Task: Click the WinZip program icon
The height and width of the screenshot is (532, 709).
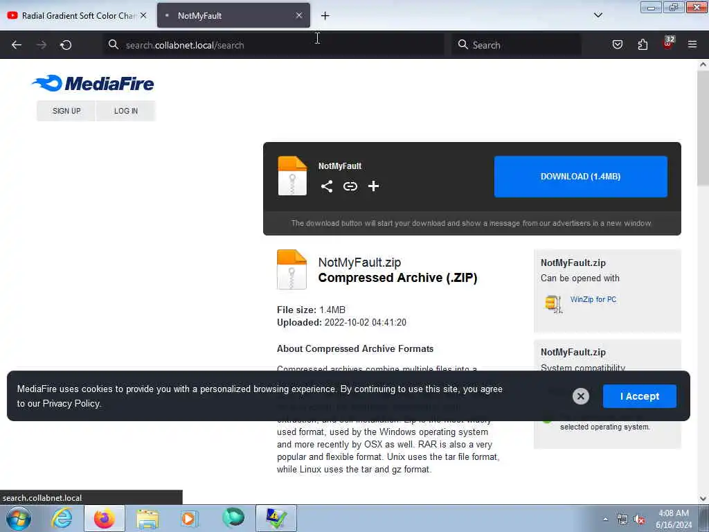Action: pos(553,303)
